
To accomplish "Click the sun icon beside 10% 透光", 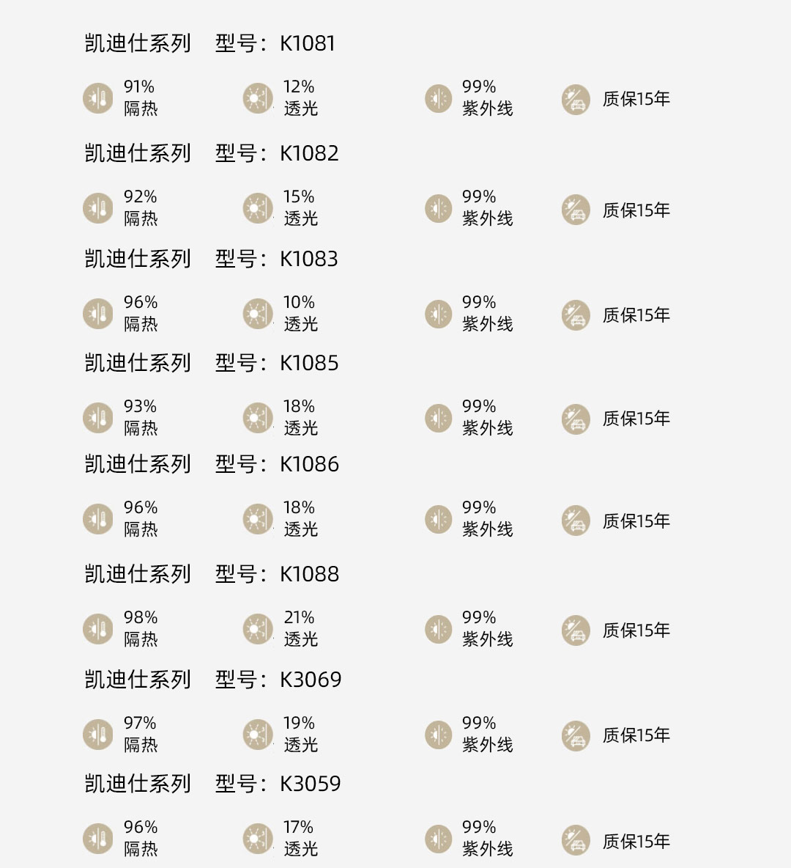I will click(x=258, y=313).
